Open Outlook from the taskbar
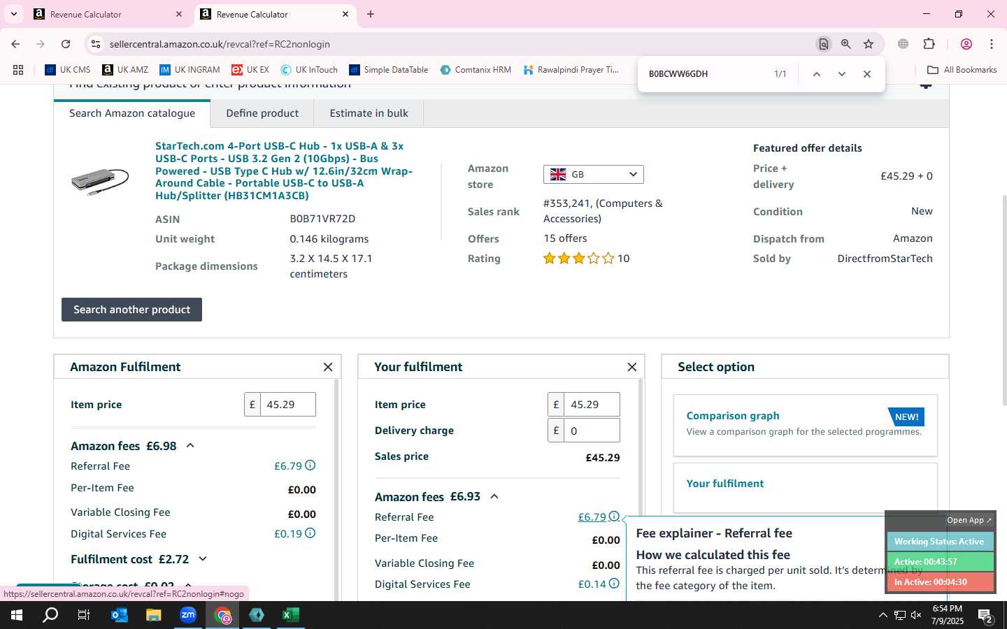 tap(120, 615)
